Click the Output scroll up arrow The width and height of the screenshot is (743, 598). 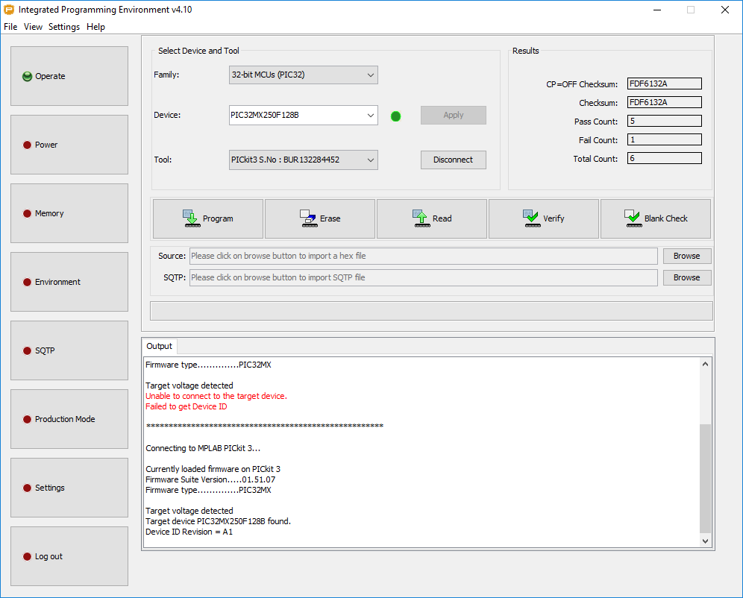coord(705,364)
